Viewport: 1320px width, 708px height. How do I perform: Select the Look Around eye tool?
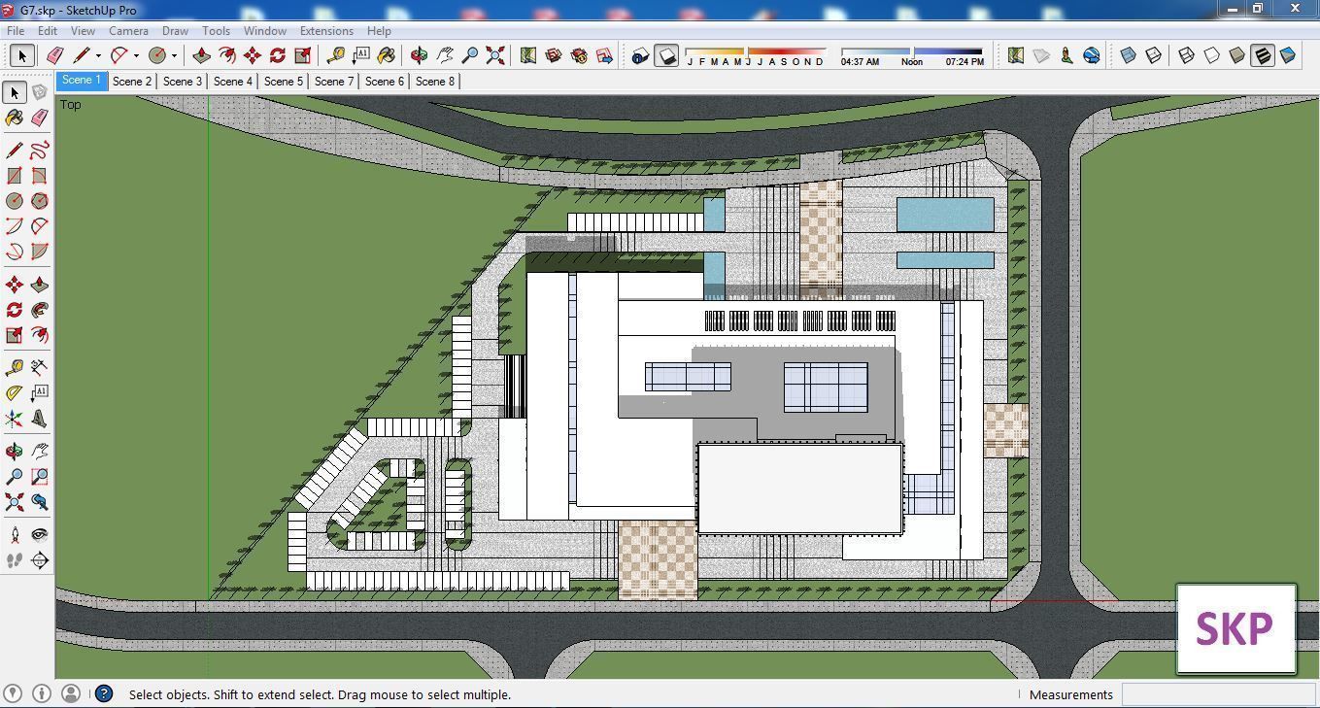click(40, 535)
